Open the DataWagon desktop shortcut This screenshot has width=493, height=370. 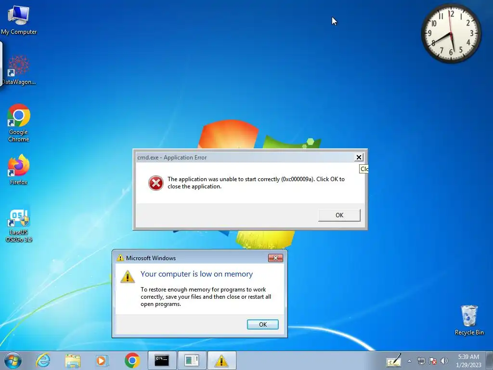tap(19, 70)
